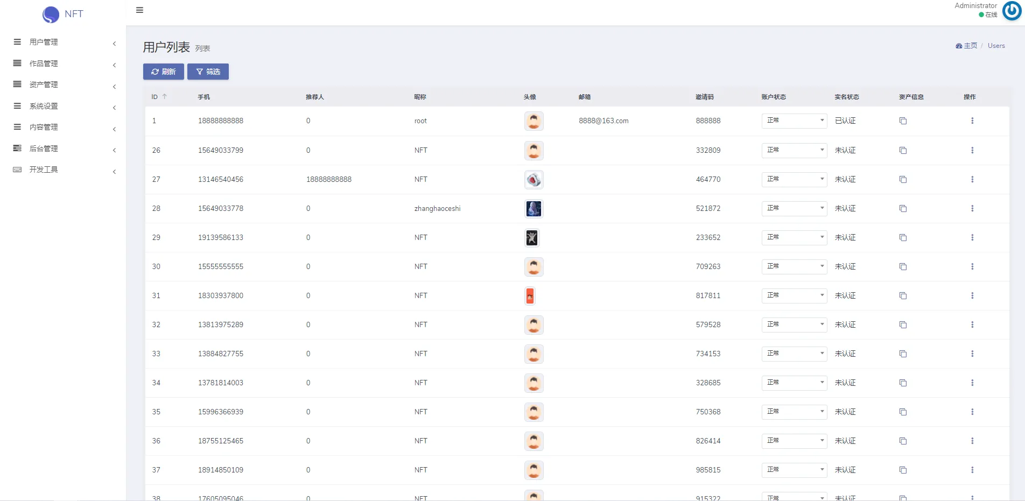This screenshot has height=501, width=1025.
Task: Open three-dot actions for user 36
Action: pos(972,441)
